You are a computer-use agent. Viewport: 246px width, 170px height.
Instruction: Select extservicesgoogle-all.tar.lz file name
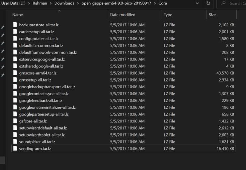pyautogui.click(x=42, y=59)
